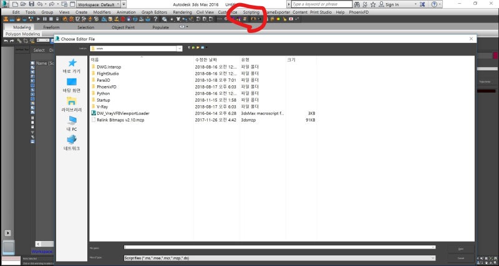The image size is (499, 266).
Task: Open Network (네트워크) shortcut
Action: (x=72, y=143)
